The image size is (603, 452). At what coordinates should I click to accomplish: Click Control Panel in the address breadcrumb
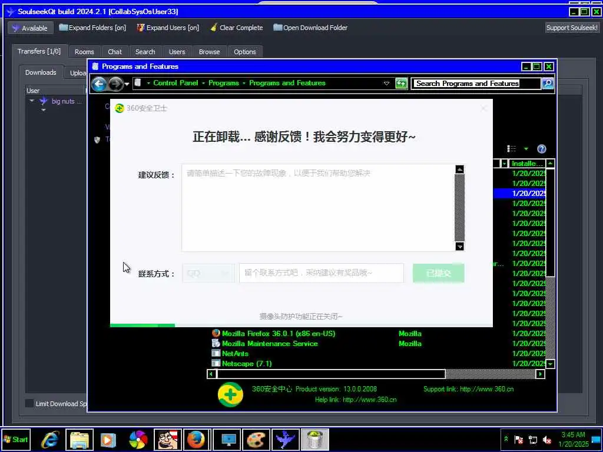[x=175, y=83]
